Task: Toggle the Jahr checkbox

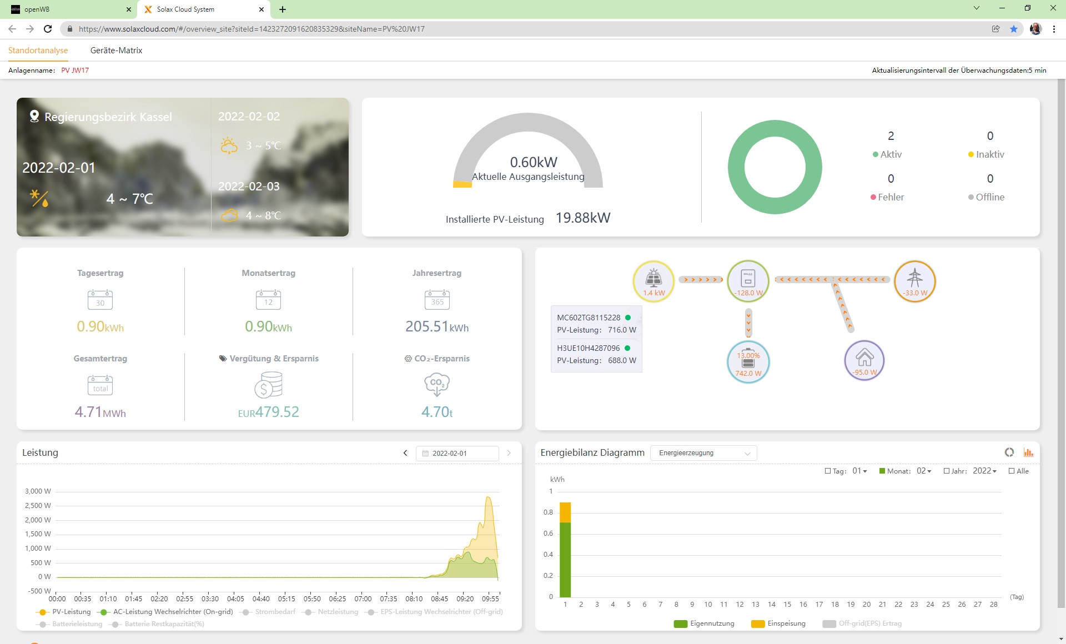Action: pyautogui.click(x=947, y=471)
